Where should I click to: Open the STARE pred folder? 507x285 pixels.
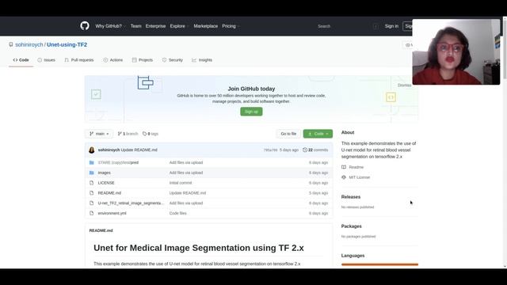point(118,162)
